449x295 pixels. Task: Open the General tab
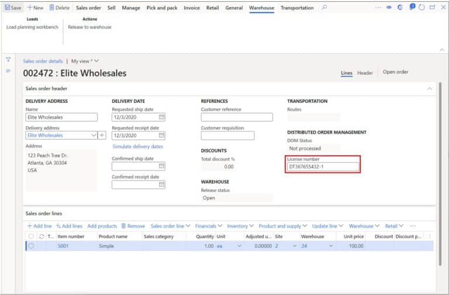click(x=234, y=8)
